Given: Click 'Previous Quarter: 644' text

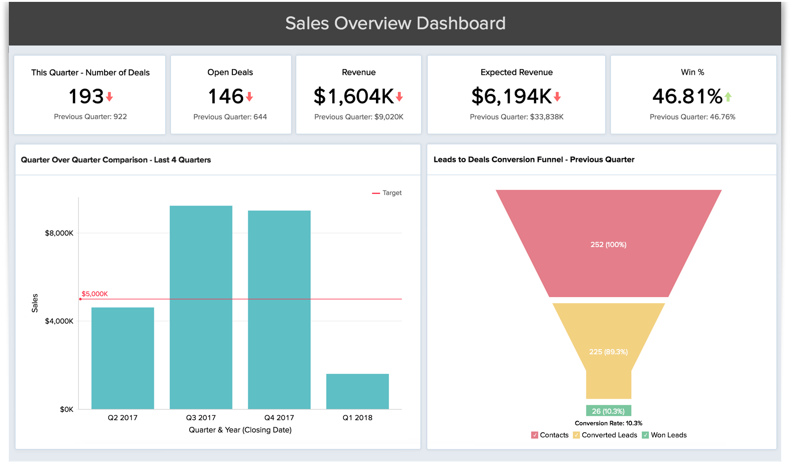Looking at the screenshot, I should tap(230, 117).
